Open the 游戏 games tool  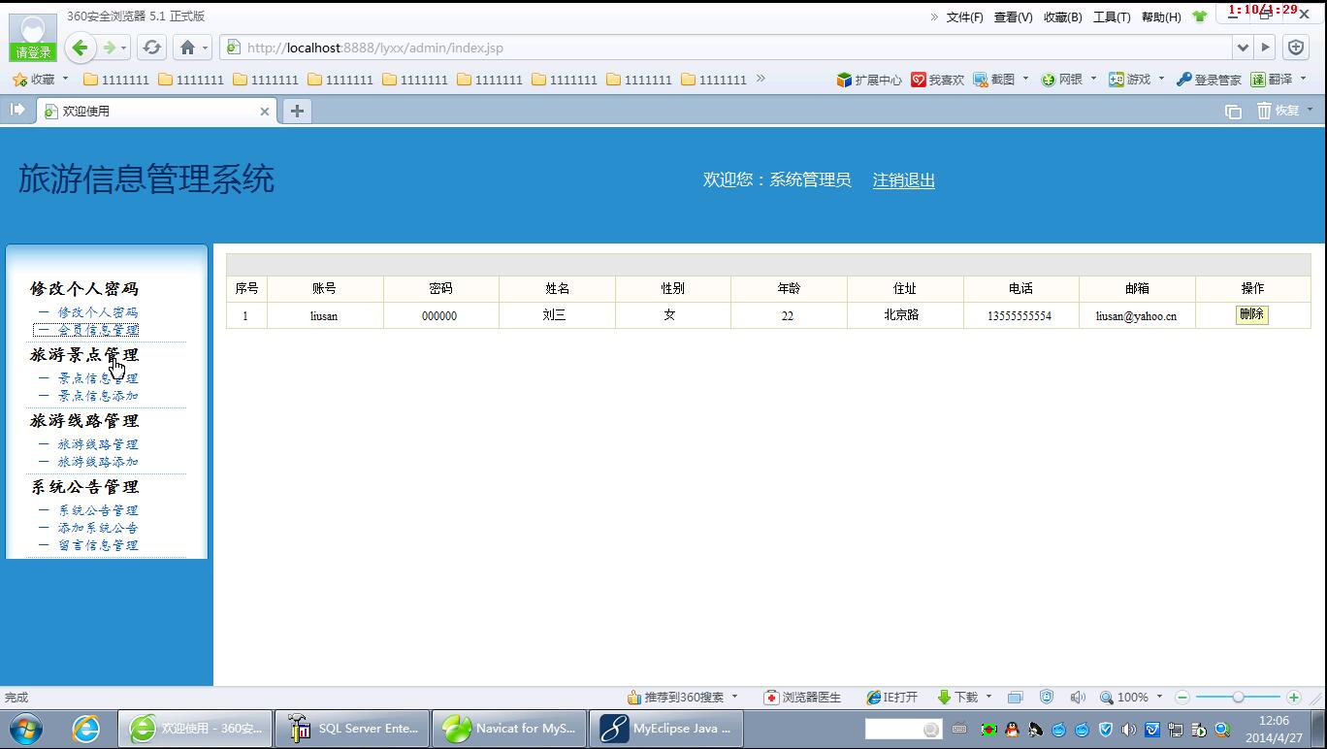pyautogui.click(x=1129, y=80)
